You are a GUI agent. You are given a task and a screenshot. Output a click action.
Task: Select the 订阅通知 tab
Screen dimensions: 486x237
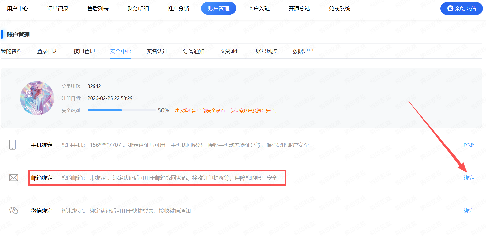click(193, 51)
